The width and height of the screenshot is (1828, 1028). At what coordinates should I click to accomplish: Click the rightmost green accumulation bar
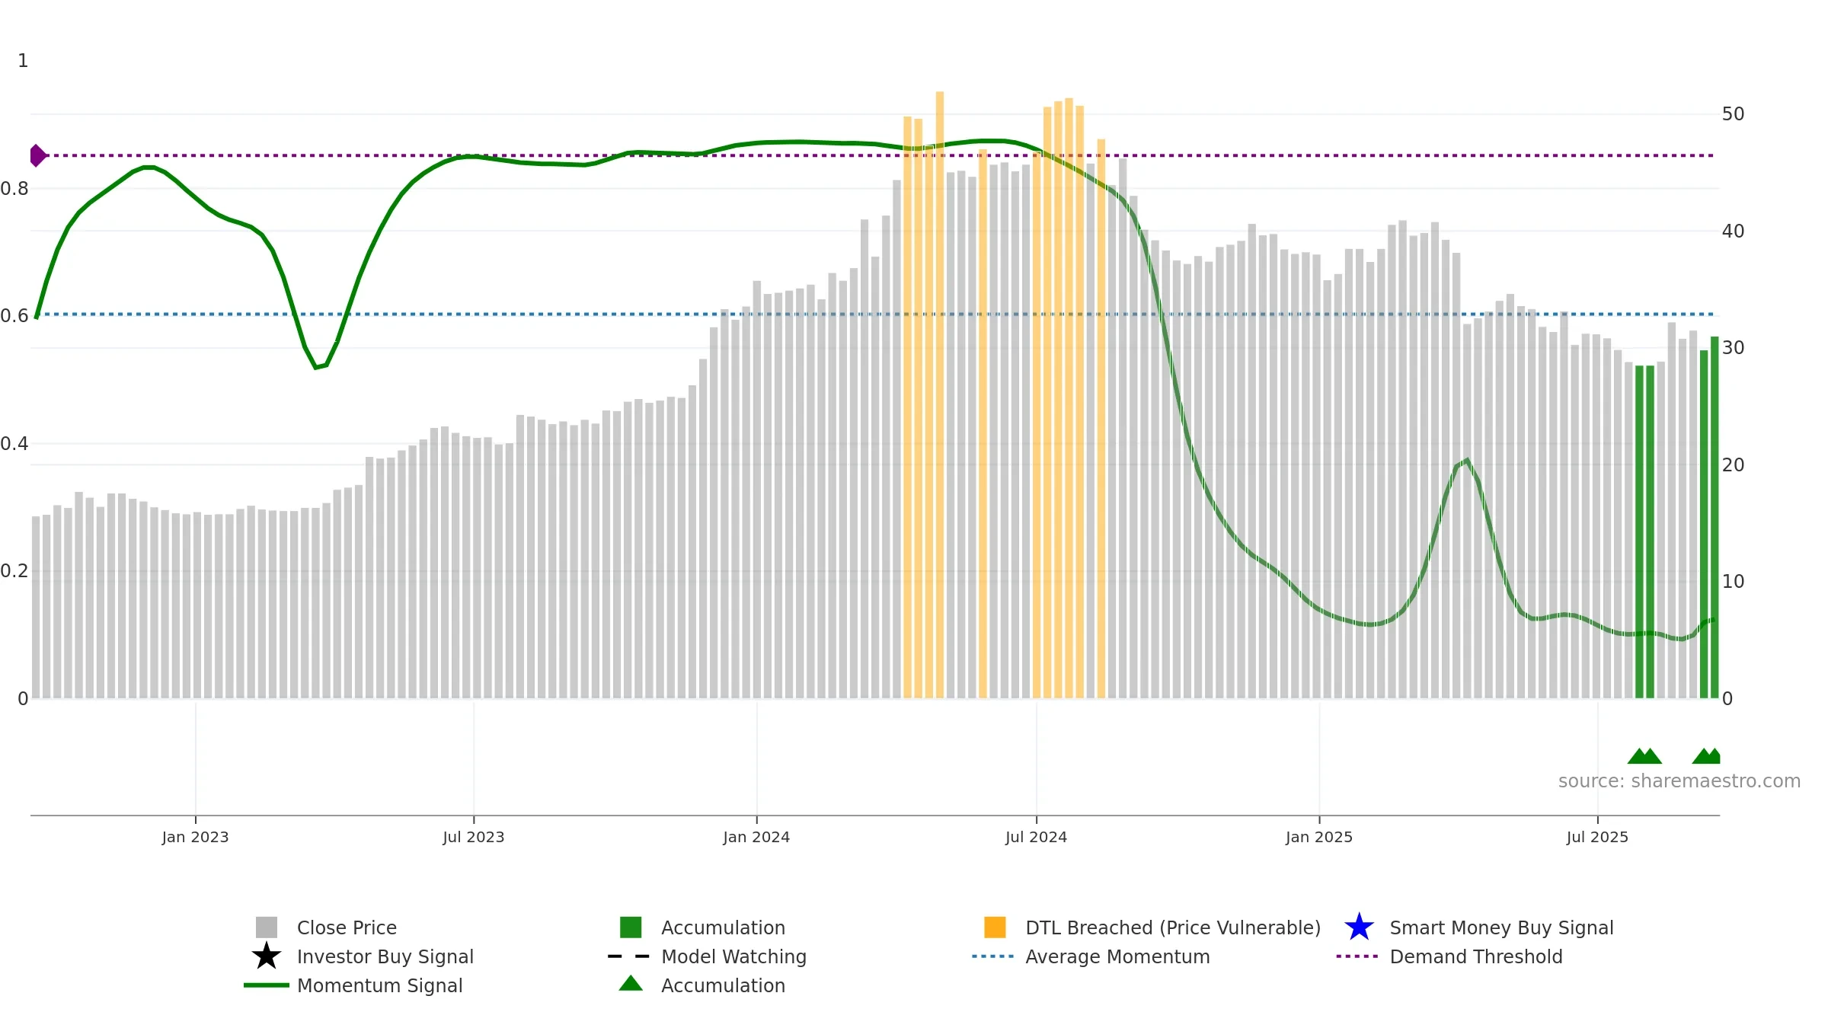click(x=1715, y=517)
